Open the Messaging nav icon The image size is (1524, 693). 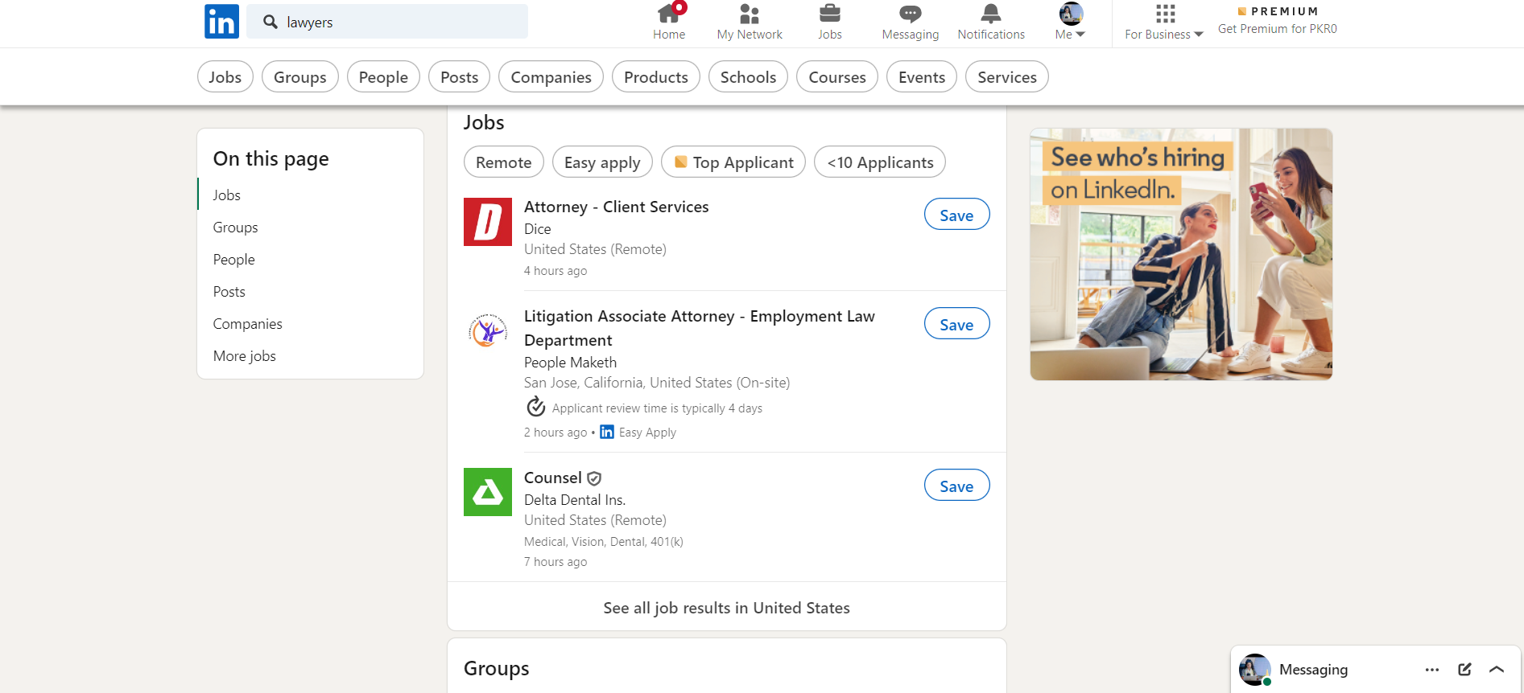click(x=910, y=14)
